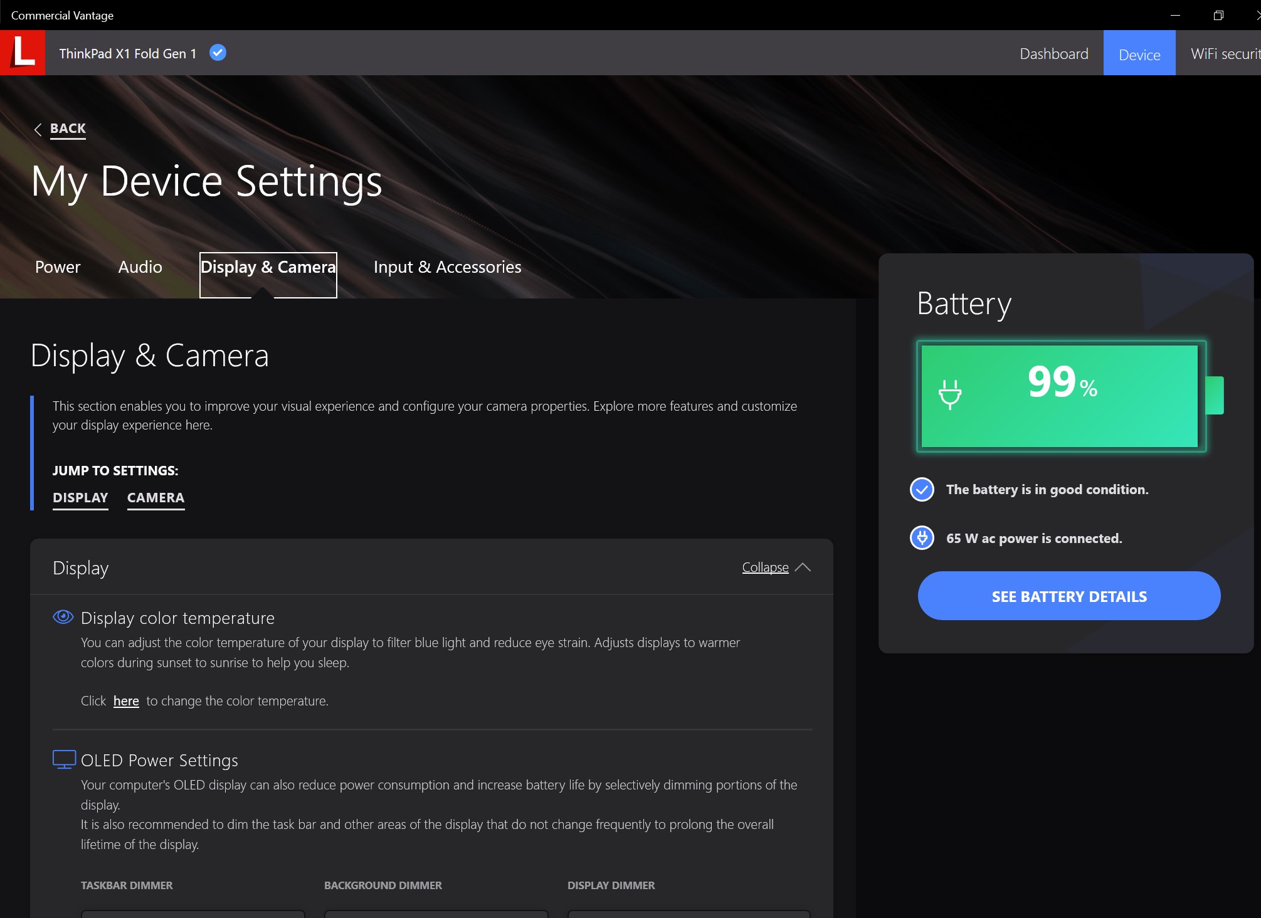This screenshot has width=1261, height=918.
Task: Click the red Lenovo L logo
Action: pyautogui.click(x=23, y=53)
